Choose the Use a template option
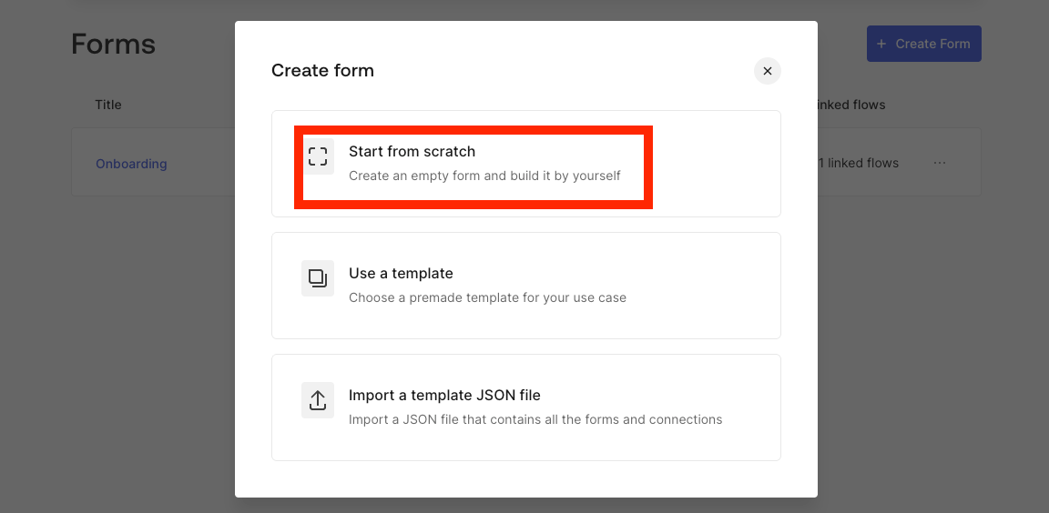The height and width of the screenshot is (513, 1049). 525,286
